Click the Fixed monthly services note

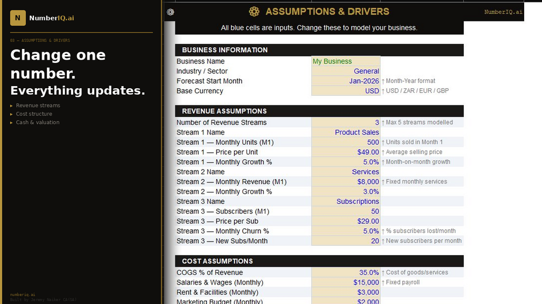click(414, 182)
